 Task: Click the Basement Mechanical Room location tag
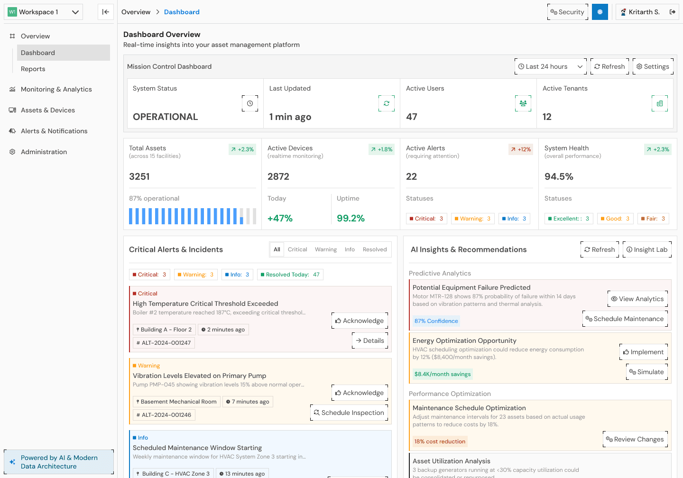coord(176,402)
